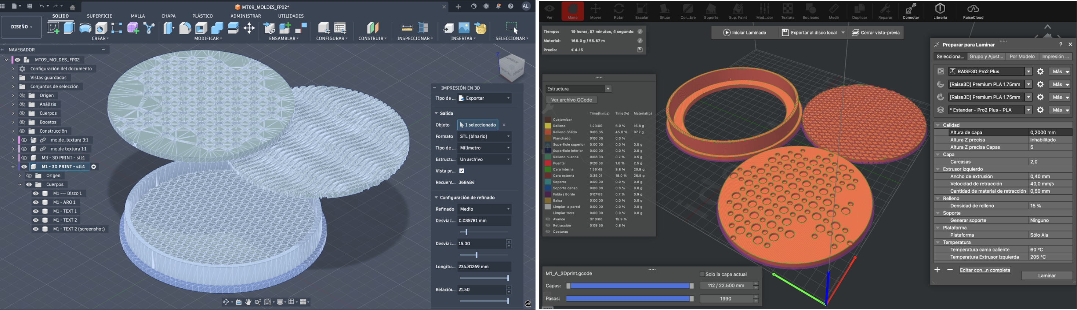The image size is (1077, 310).
Task: Click the Fusion home icon
Action: point(72,7)
